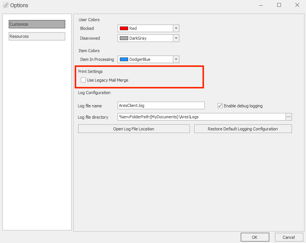The height and width of the screenshot is (243, 306).
Task: Minimize the Options window
Action: (261, 5)
